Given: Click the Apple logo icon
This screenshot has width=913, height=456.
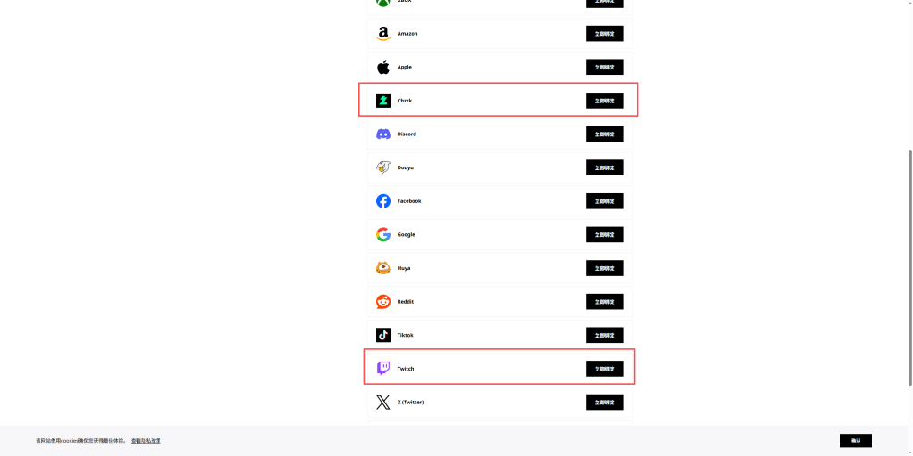Looking at the screenshot, I should [x=382, y=67].
